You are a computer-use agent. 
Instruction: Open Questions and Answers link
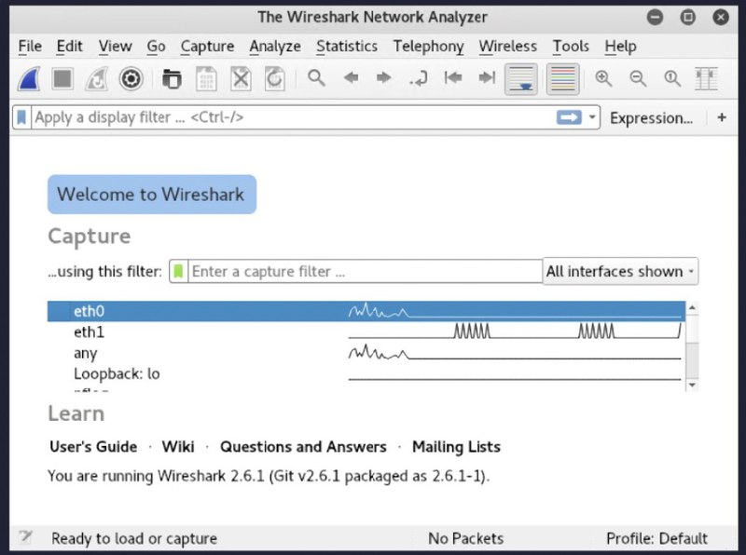(303, 447)
